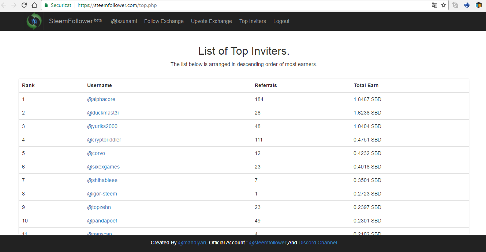Select the 49 referrals cell
The image size is (486, 252).
coord(258,221)
